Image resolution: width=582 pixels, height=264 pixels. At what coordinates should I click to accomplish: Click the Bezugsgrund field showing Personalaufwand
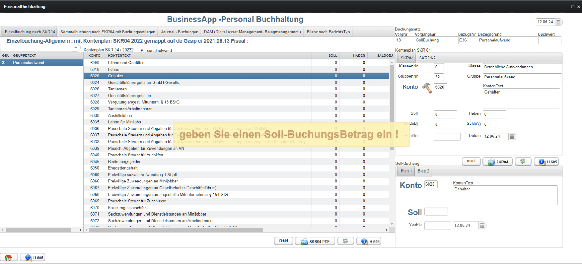click(x=508, y=40)
